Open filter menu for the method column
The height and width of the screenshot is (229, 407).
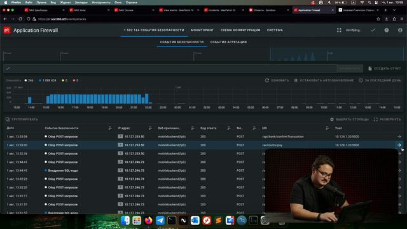coord(254,128)
